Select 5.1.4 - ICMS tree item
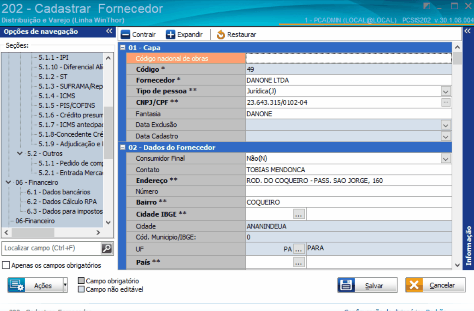Viewport: 474px width, 311px height. pos(57,96)
